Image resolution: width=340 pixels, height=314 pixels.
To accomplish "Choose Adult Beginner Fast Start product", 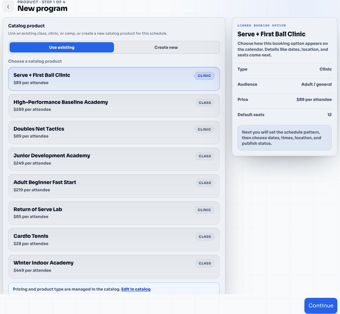I will [114, 186].
